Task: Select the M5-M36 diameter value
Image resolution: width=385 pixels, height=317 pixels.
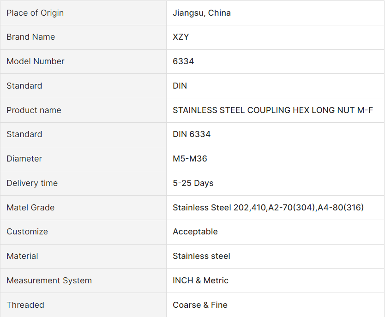Action: 190,159
